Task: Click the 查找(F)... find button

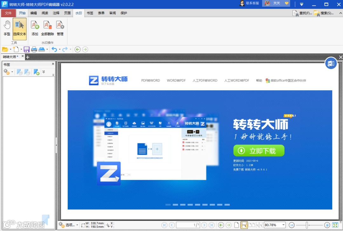Action: (302, 13)
